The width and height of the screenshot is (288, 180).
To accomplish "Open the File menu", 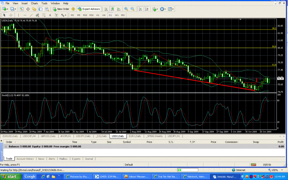I will pyautogui.click(x=7, y=3).
